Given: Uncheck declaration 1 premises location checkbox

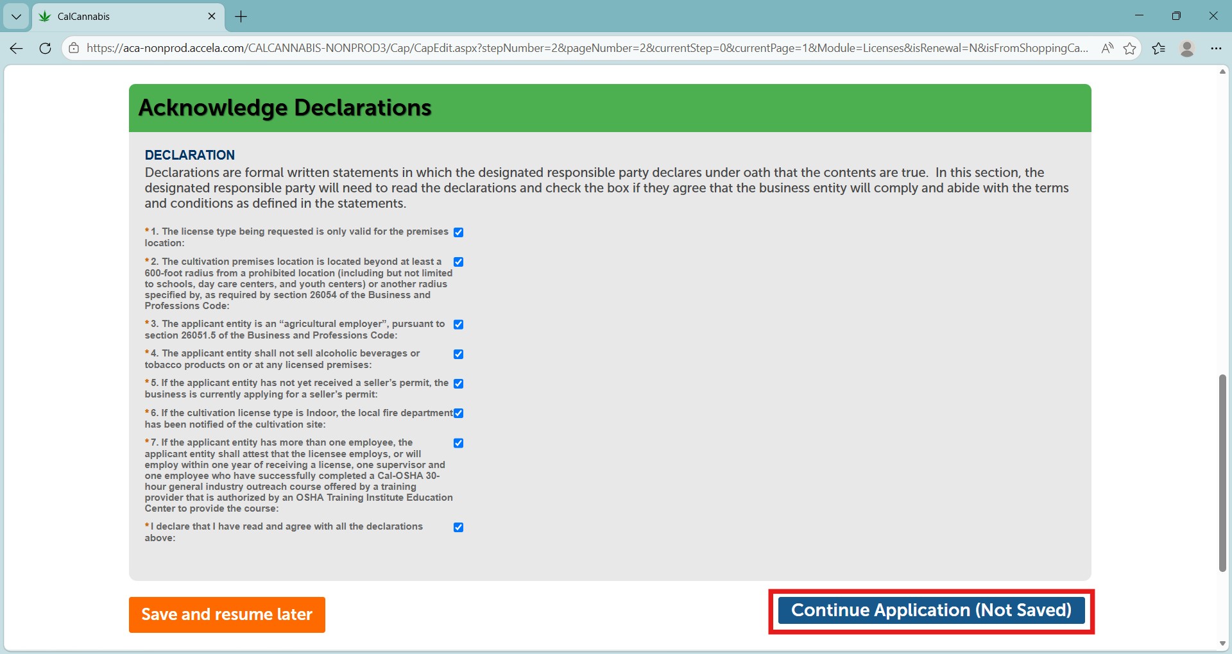Looking at the screenshot, I should [x=459, y=232].
